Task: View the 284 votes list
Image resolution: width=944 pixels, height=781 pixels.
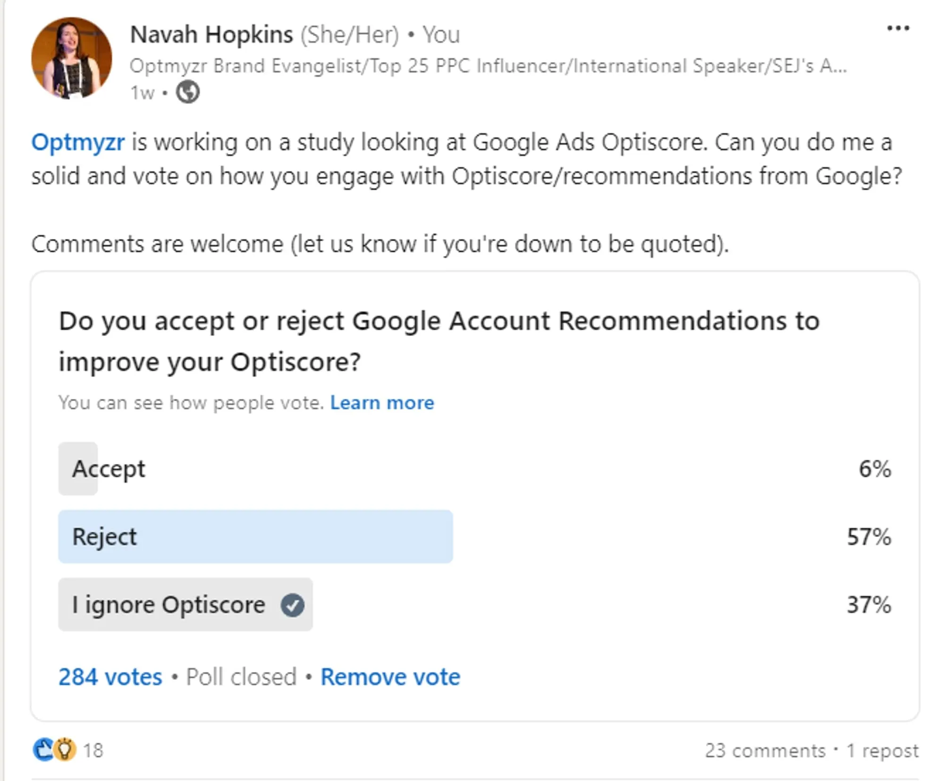Action: click(110, 677)
